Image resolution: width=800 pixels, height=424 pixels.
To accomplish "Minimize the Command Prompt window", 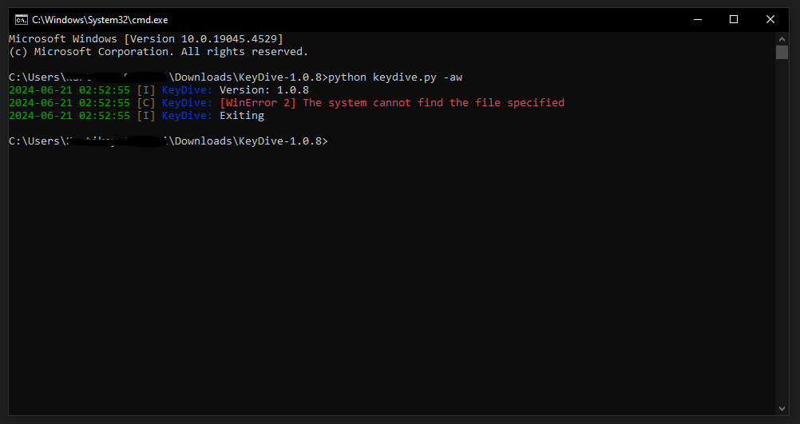I will [x=697, y=19].
